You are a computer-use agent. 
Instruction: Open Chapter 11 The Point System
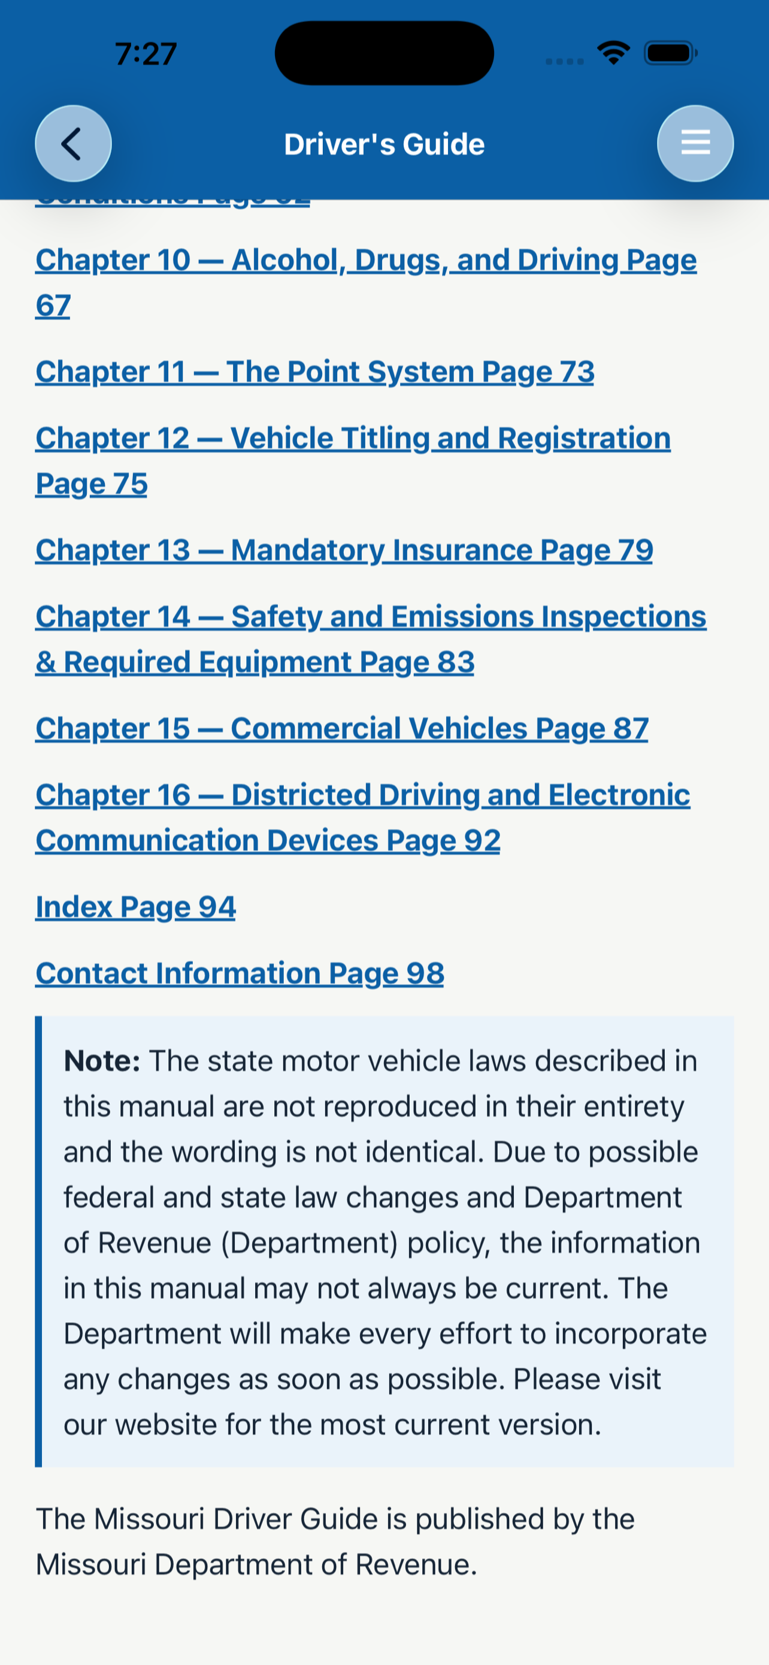(315, 372)
